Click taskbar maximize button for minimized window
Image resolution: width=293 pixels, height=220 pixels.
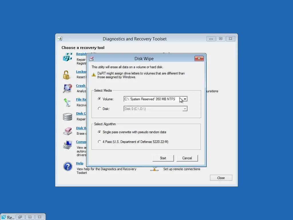click(30, 217)
